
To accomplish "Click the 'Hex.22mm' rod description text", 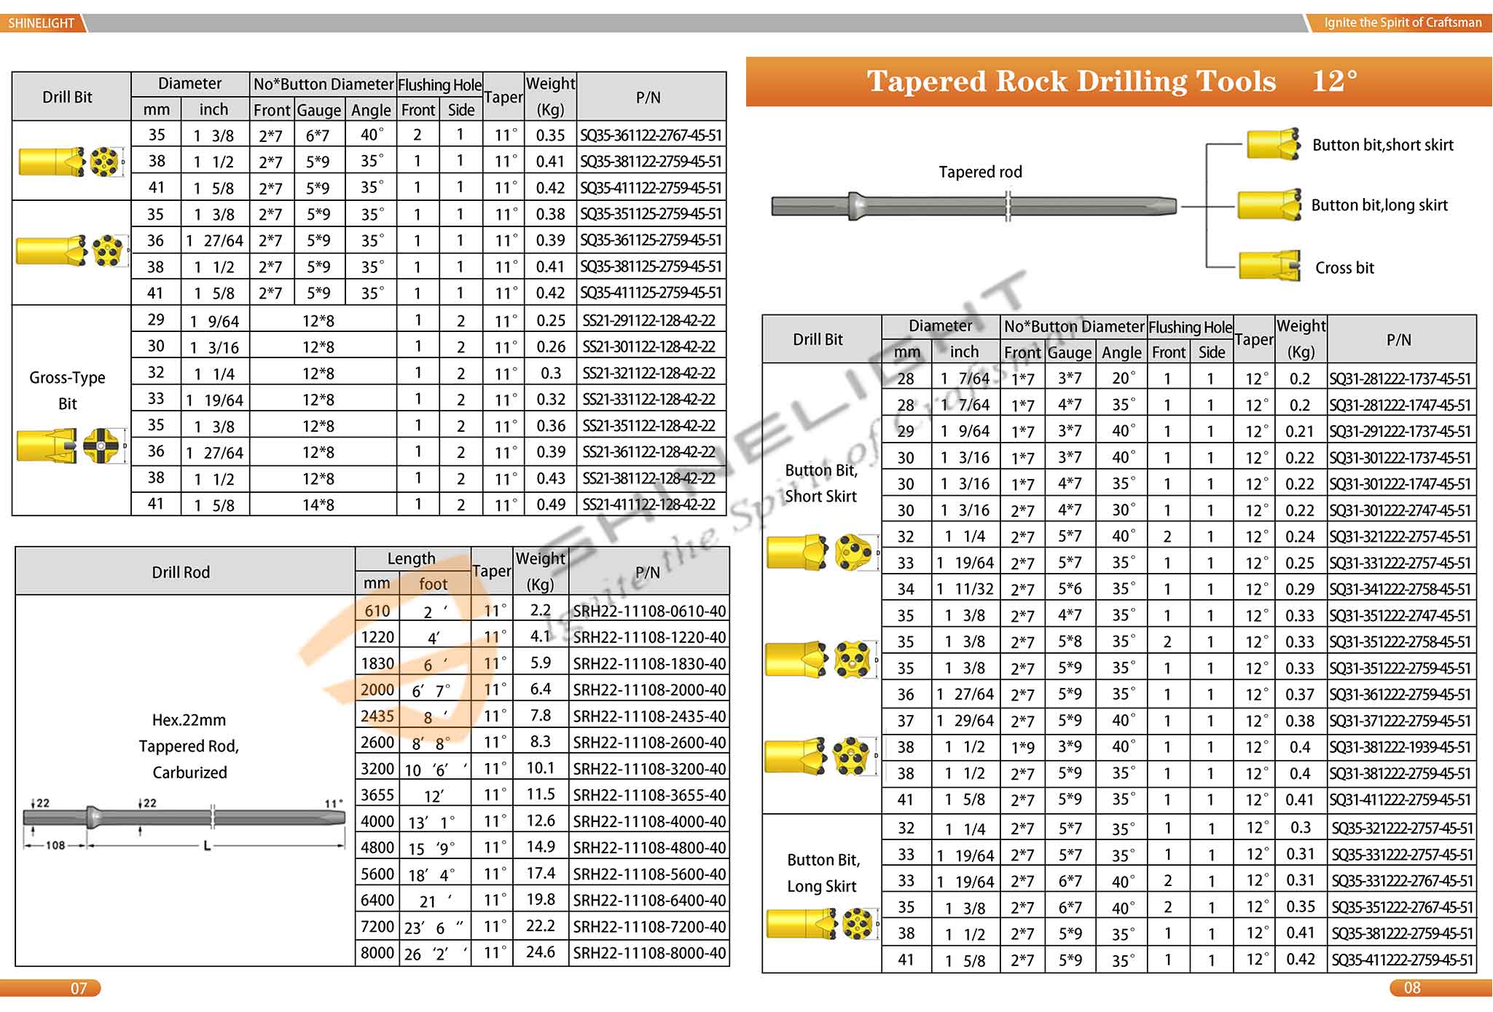I will point(189,720).
